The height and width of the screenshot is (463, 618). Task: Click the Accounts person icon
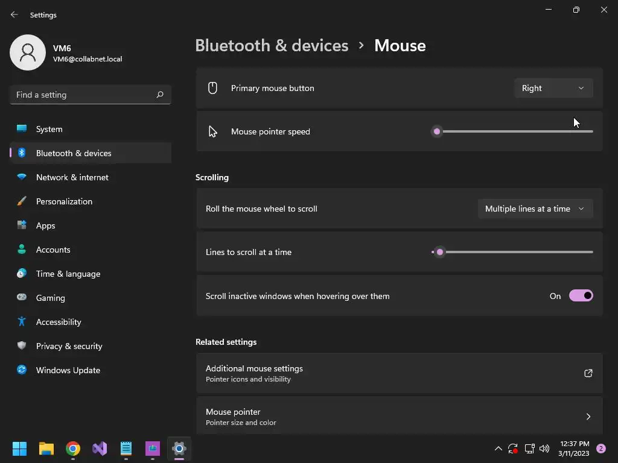tap(22, 249)
